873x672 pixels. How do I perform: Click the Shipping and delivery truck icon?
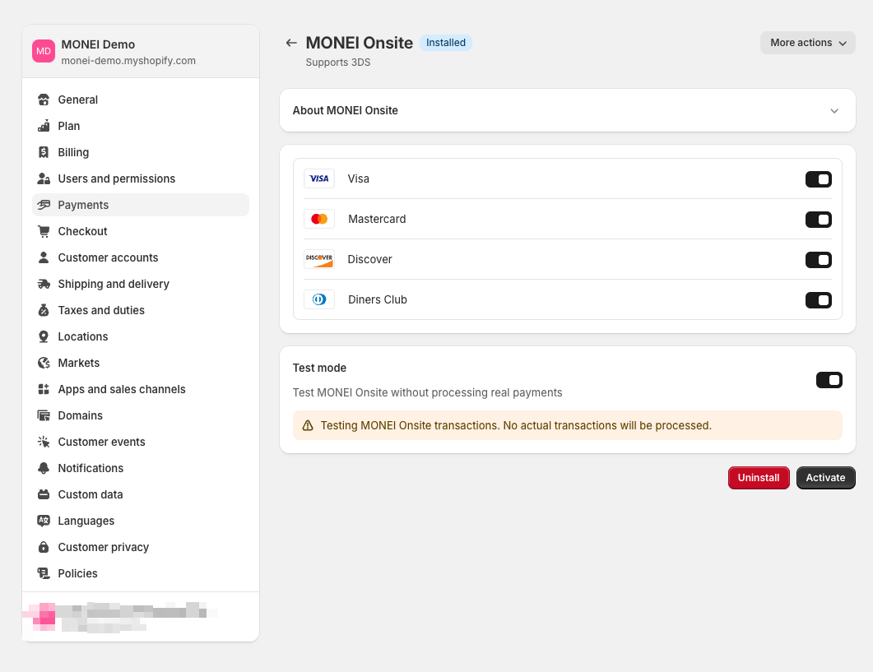44,284
